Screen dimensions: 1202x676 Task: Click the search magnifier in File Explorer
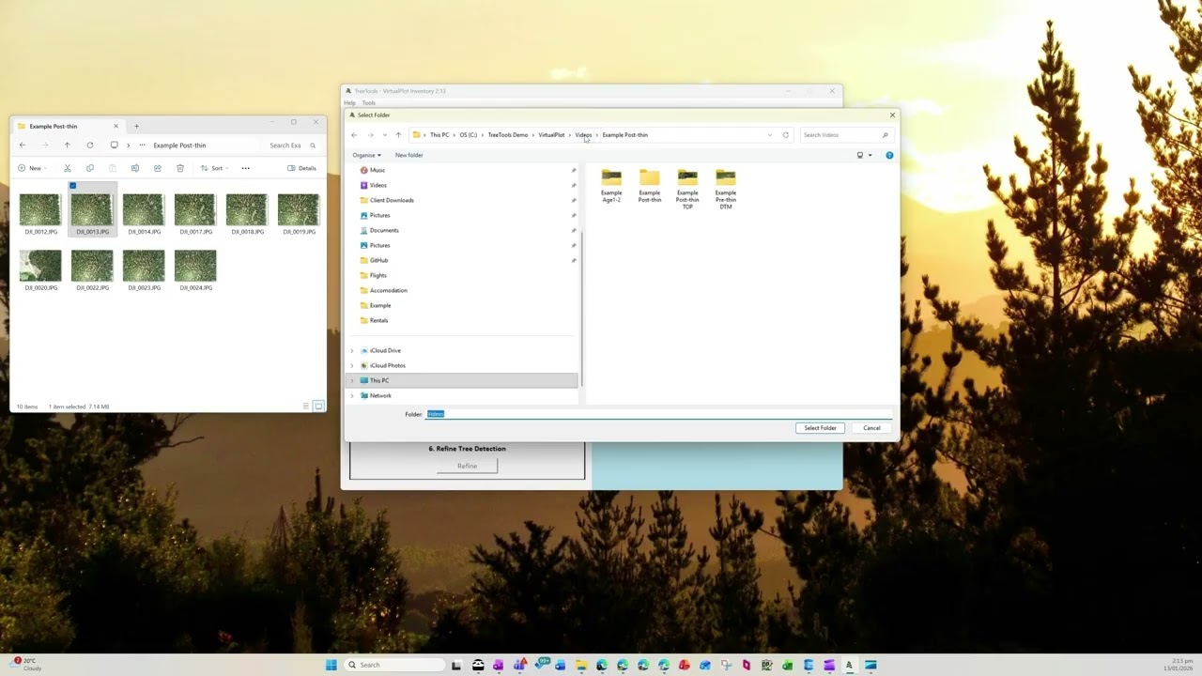pyautogui.click(x=313, y=146)
